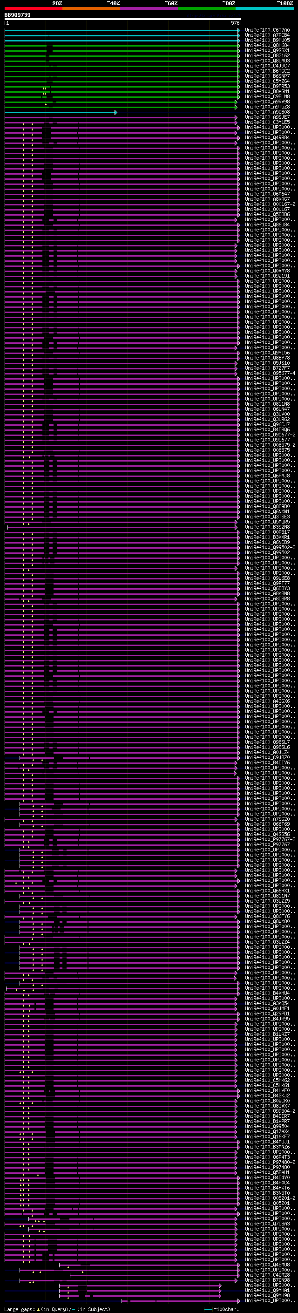Click the cyan ~100% identity color segment
298x1313 pixels.
coord(264,8)
